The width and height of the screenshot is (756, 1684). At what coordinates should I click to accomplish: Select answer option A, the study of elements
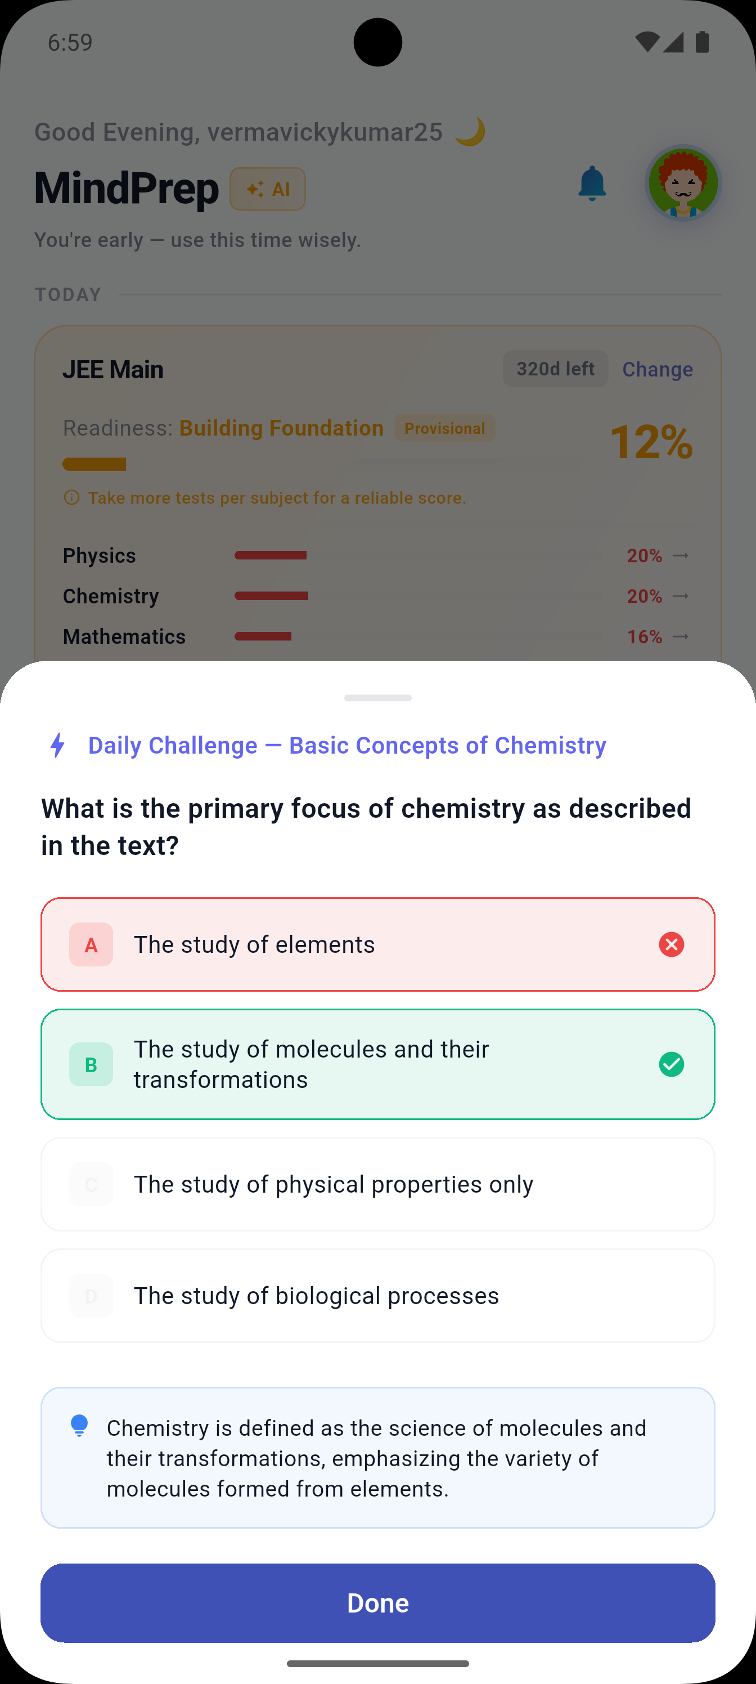click(377, 944)
